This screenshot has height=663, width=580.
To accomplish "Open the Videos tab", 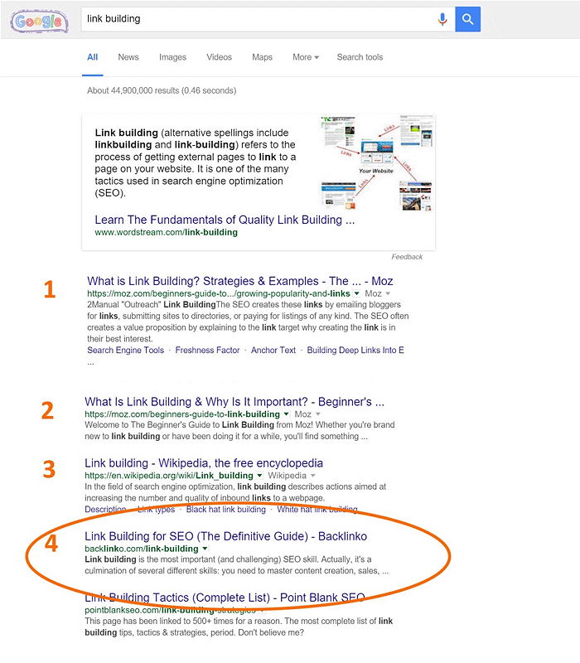I will point(219,57).
